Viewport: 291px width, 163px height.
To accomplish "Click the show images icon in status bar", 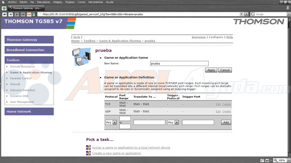I will click(267, 160).
